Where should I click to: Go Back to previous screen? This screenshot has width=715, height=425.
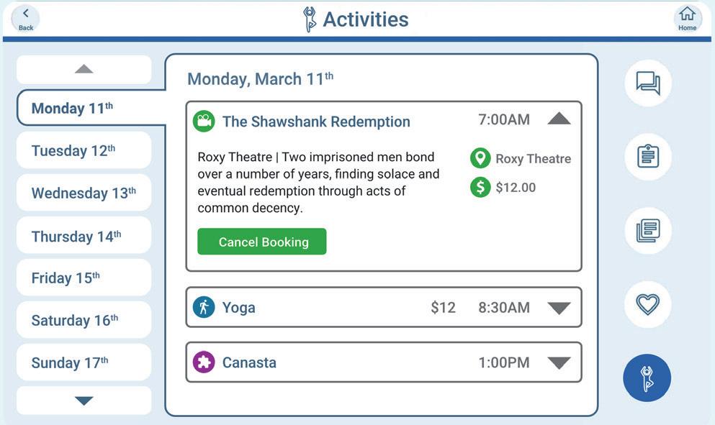26,19
